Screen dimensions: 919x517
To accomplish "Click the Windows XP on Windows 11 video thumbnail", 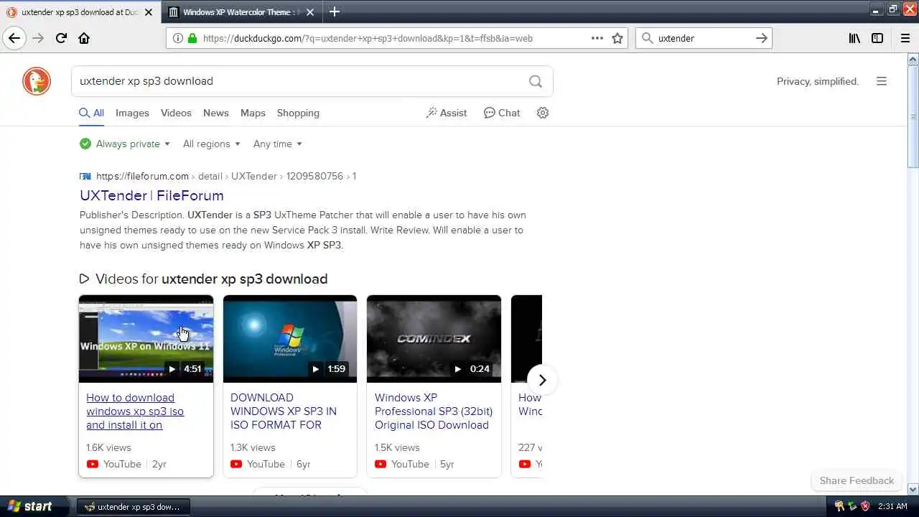I will tap(146, 339).
